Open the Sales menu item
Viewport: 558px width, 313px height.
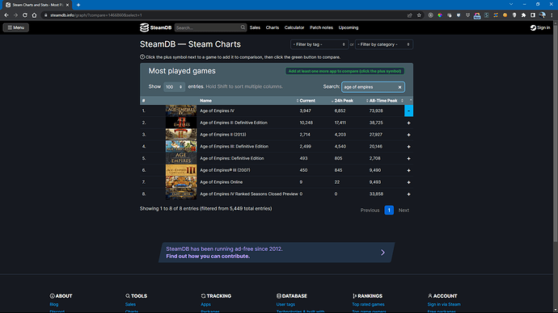tap(255, 27)
